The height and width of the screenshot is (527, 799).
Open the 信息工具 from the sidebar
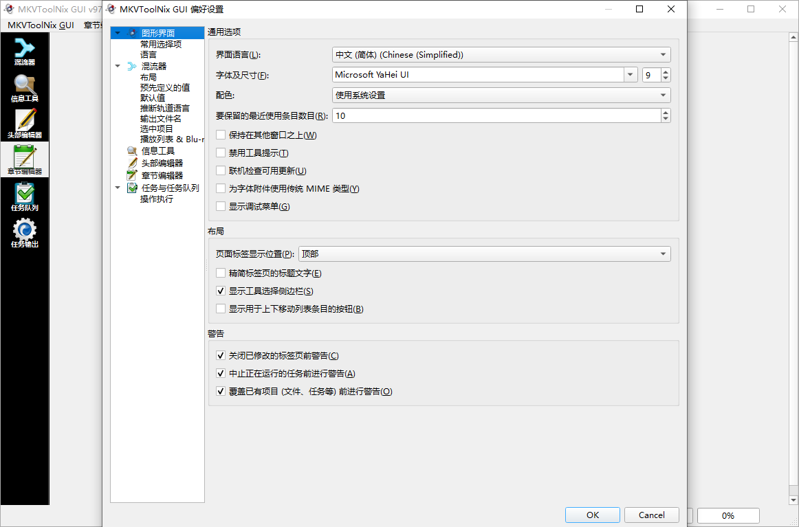click(25, 88)
